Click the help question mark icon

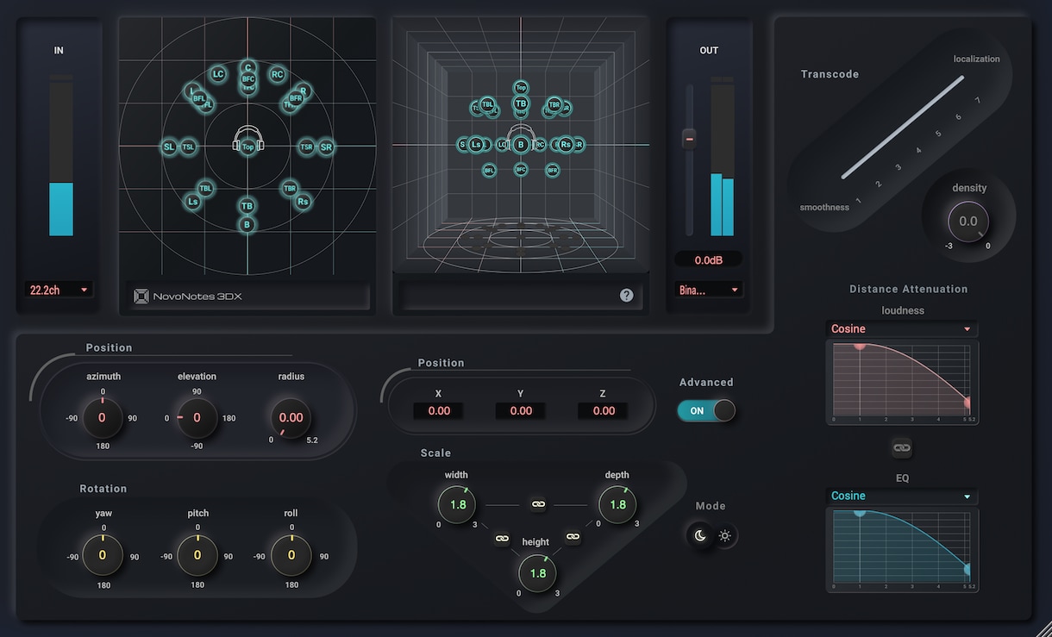coord(627,296)
